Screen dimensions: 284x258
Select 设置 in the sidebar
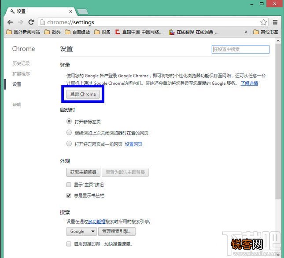[x=17, y=84]
